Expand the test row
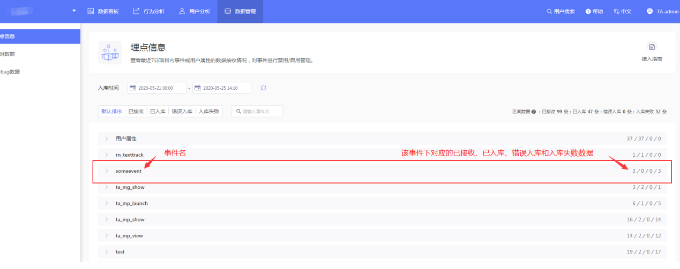 tap(107, 251)
